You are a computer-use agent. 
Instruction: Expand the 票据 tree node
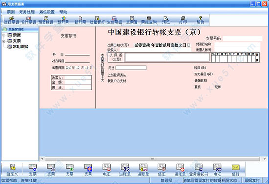click(4, 35)
